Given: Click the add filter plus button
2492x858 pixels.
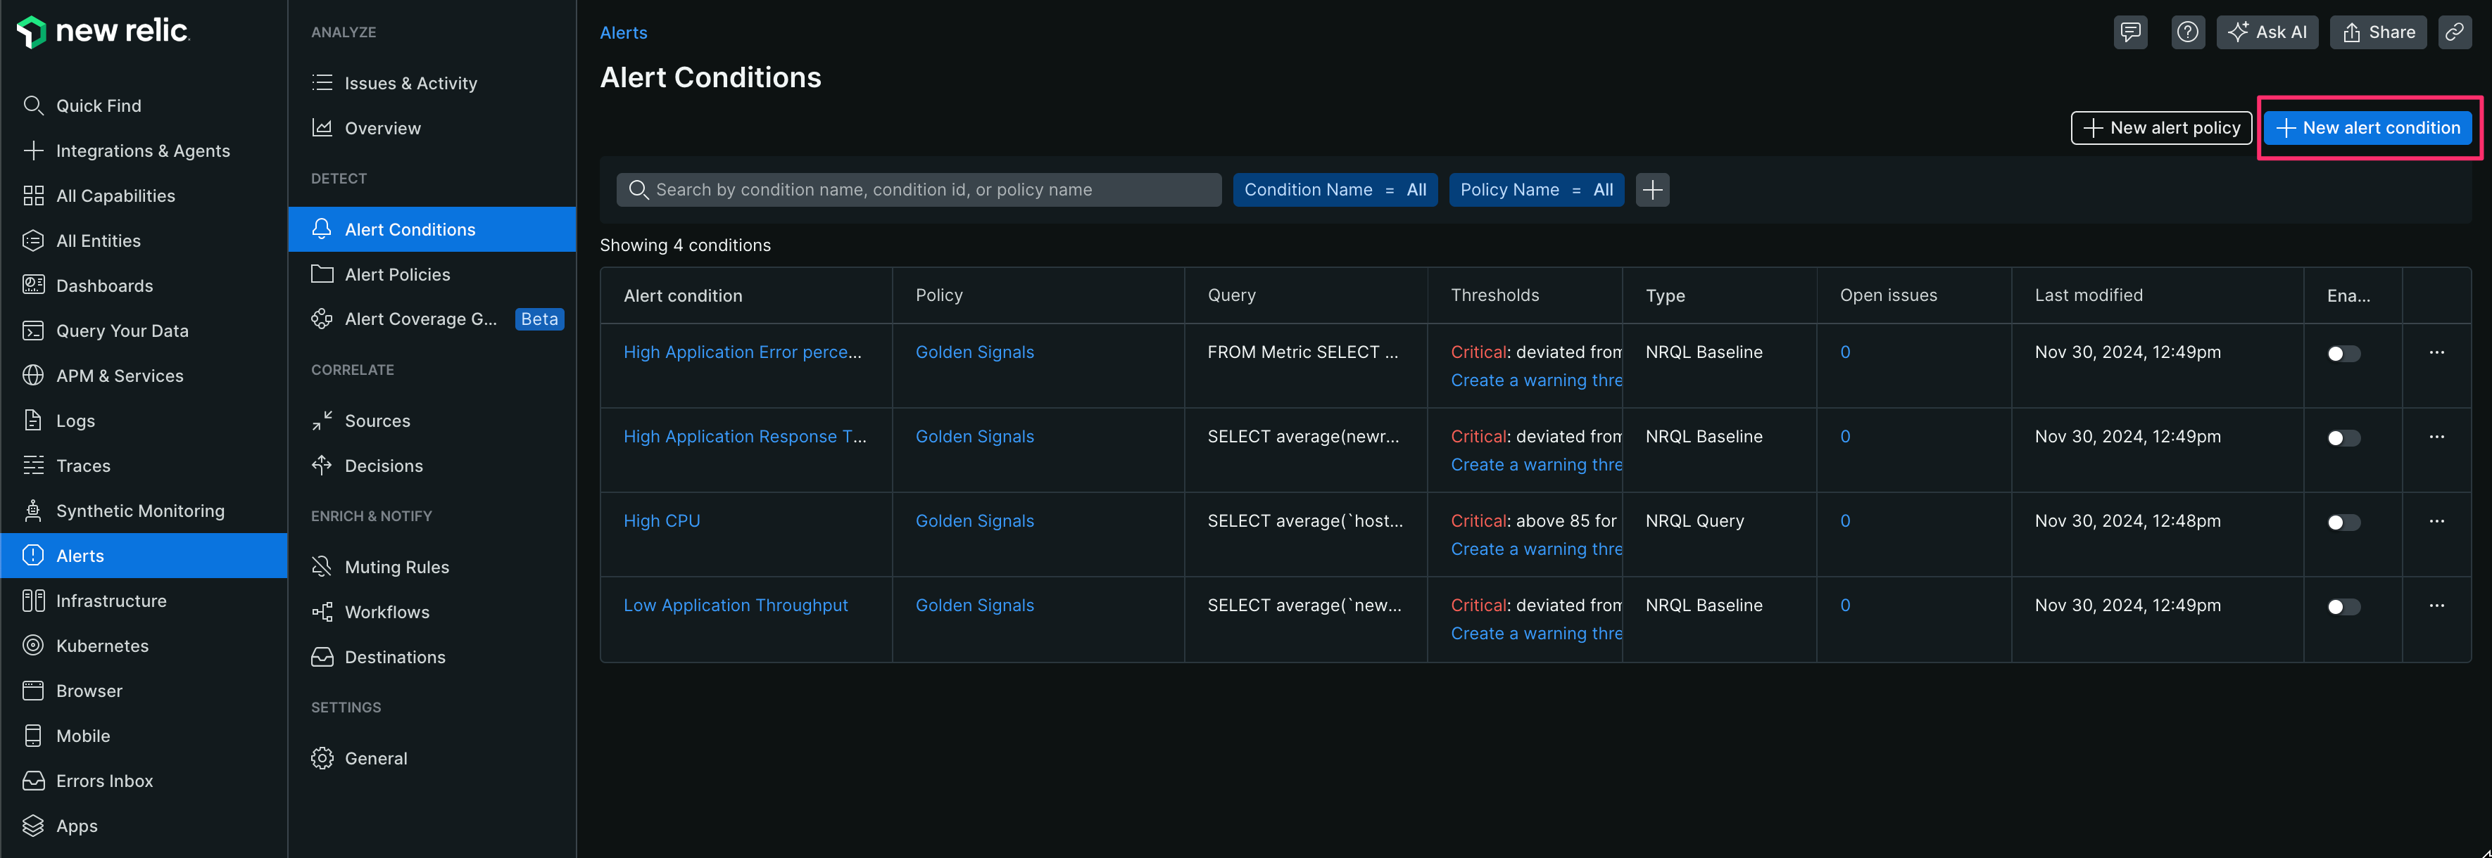Looking at the screenshot, I should coord(1652,189).
